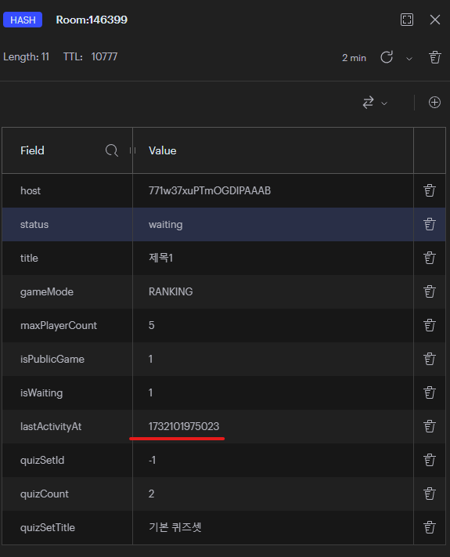
Task: Click the TTL value 10777
Action: coord(104,57)
